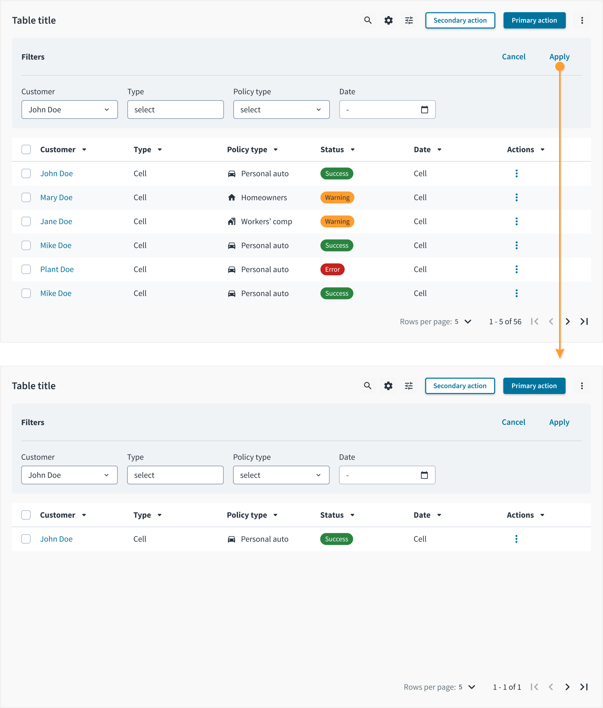Open Plant Doe customer link
603x708 pixels.
57,269
